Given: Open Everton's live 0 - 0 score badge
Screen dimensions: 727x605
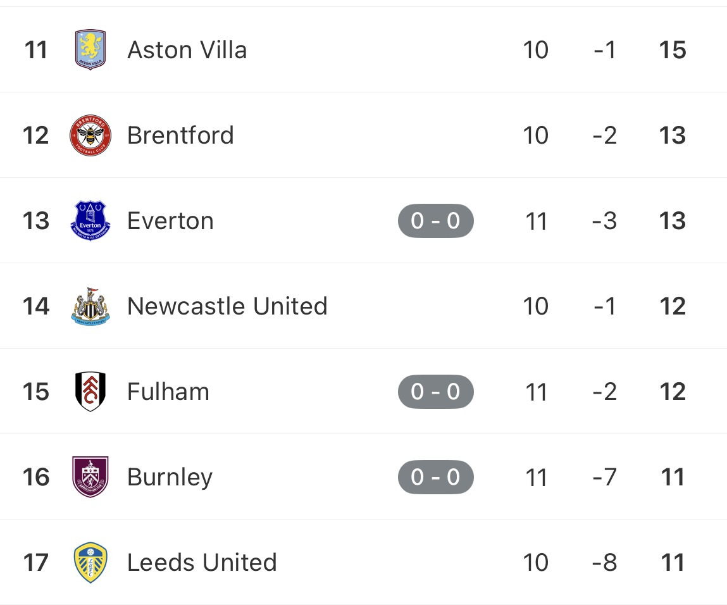Looking at the screenshot, I should (x=435, y=221).
